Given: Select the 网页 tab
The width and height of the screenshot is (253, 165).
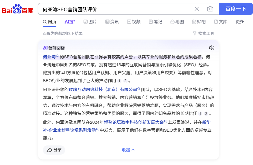Looking at the screenshot, I should coord(50,22).
